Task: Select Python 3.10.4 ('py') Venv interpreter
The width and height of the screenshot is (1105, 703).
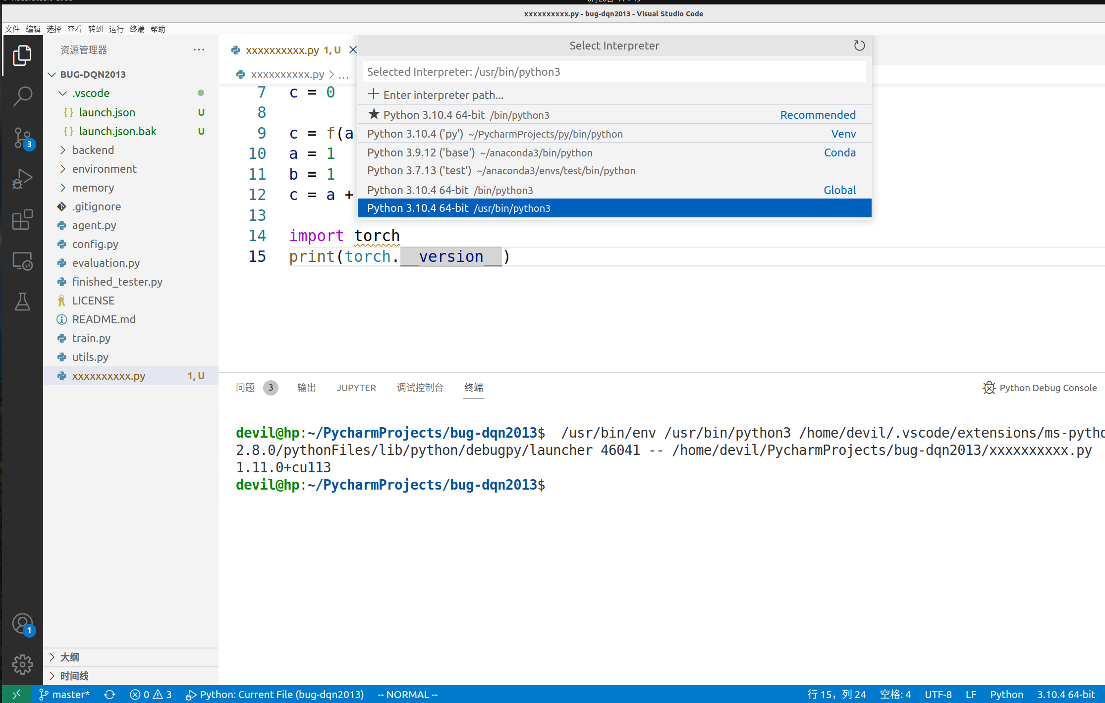Action: (x=614, y=134)
